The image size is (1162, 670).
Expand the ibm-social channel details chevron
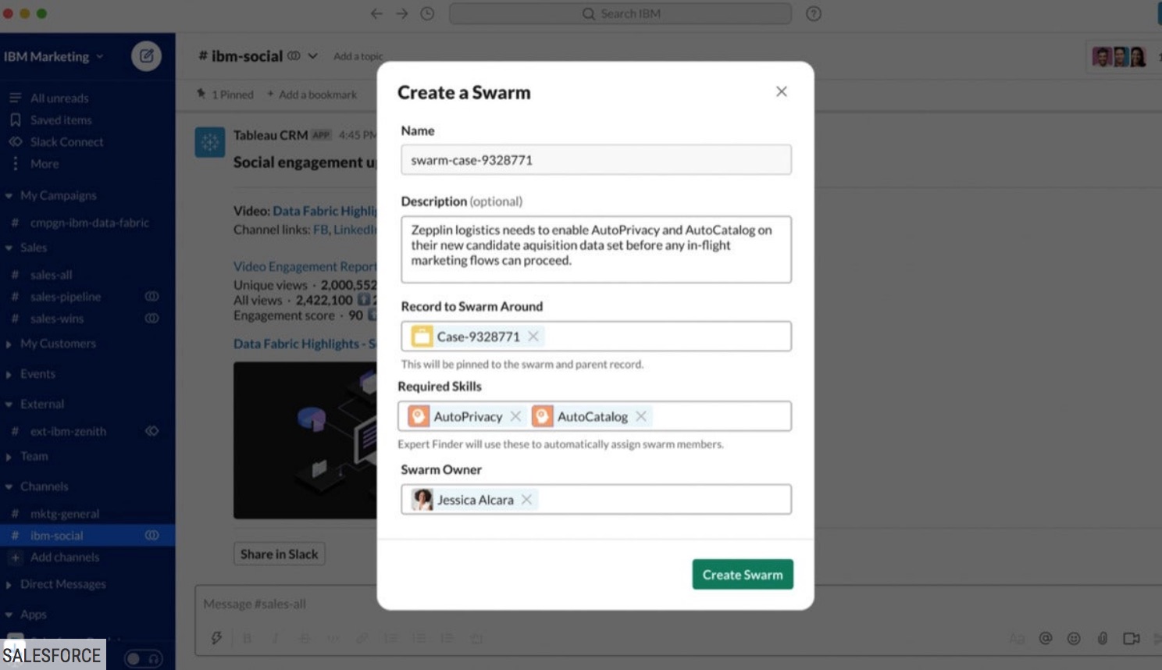tap(312, 56)
